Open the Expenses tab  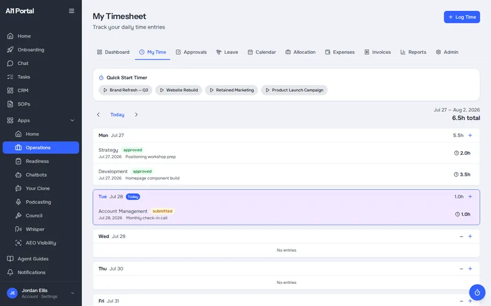(340, 52)
